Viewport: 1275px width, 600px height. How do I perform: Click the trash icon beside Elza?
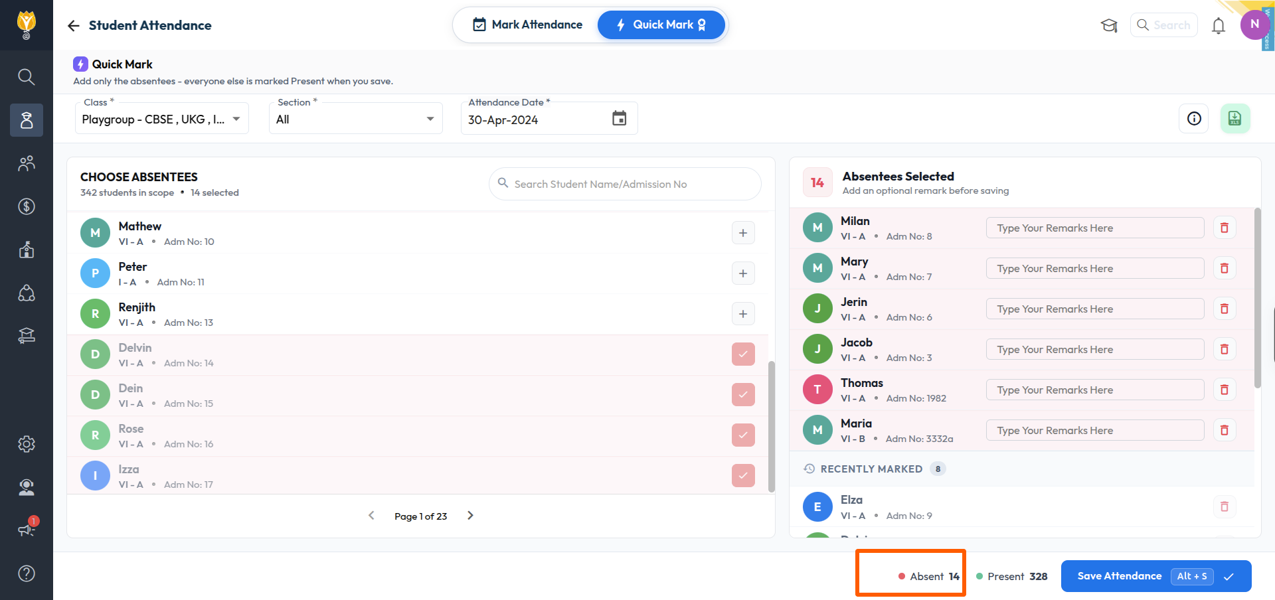click(1225, 507)
